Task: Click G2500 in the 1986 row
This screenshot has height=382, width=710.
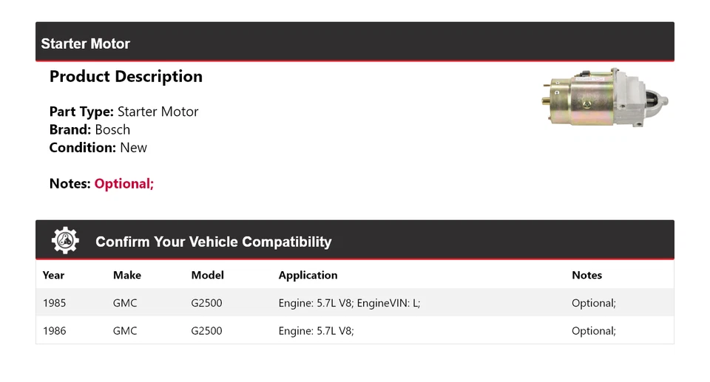Action: tap(206, 331)
